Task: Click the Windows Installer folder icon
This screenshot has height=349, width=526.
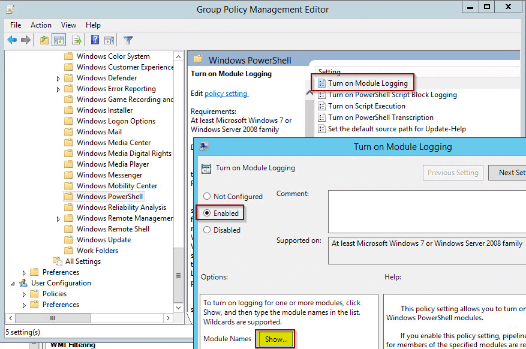Action: point(68,110)
